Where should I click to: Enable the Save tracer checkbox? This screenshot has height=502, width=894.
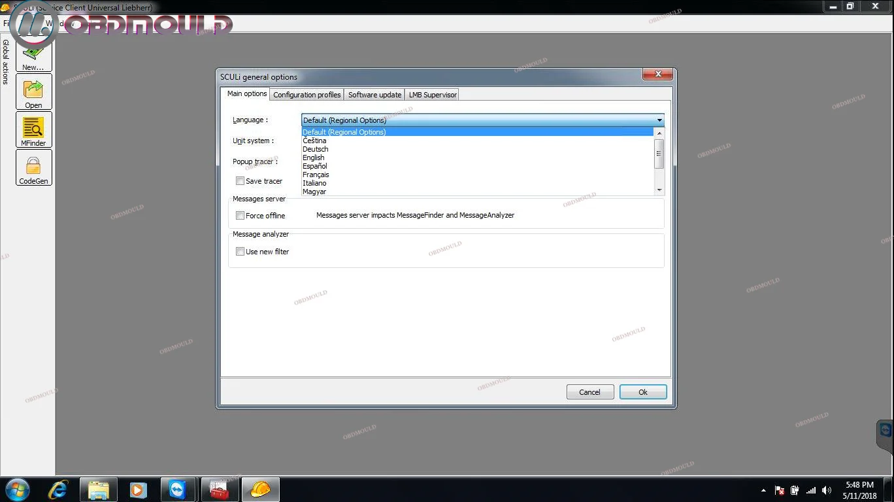tap(240, 181)
